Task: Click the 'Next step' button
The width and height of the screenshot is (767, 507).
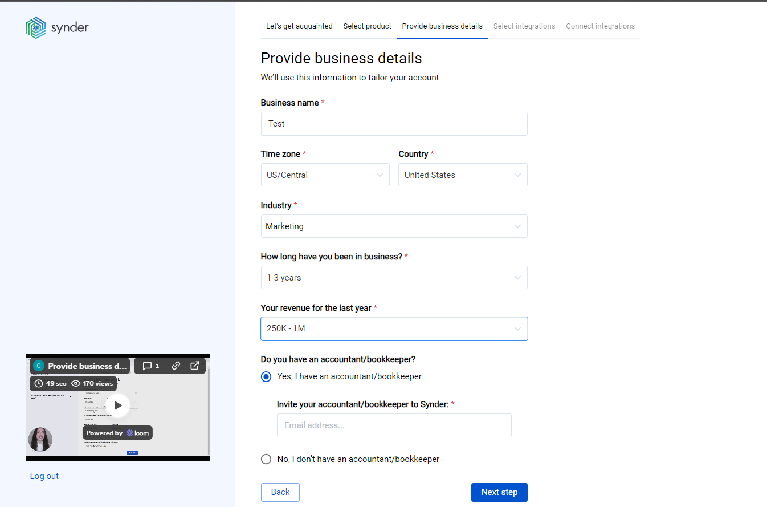Action: pyautogui.click(x=499, y=492)
